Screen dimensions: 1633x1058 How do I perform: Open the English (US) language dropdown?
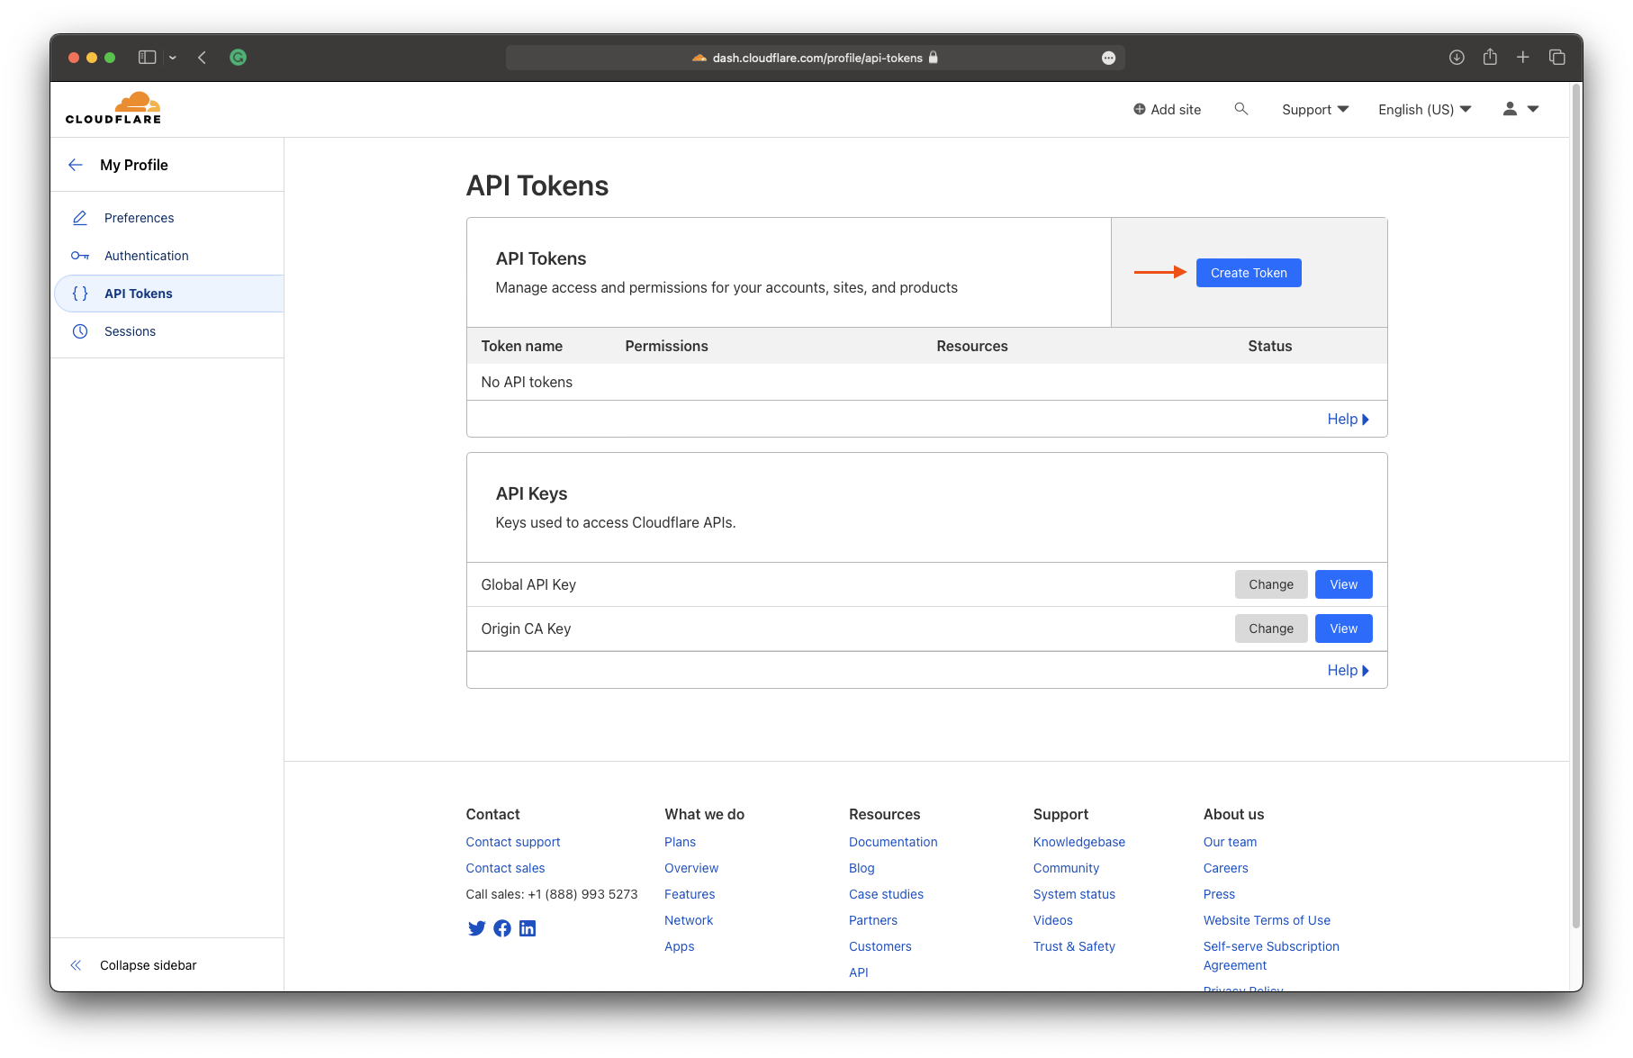(1424, 109)
